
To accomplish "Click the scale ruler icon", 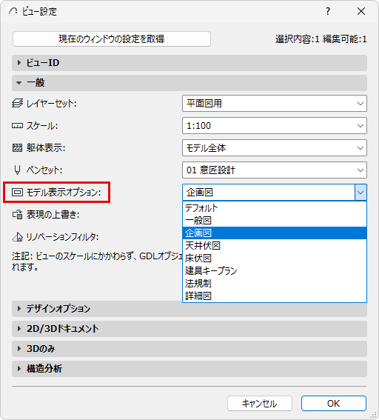I will 17,126.
